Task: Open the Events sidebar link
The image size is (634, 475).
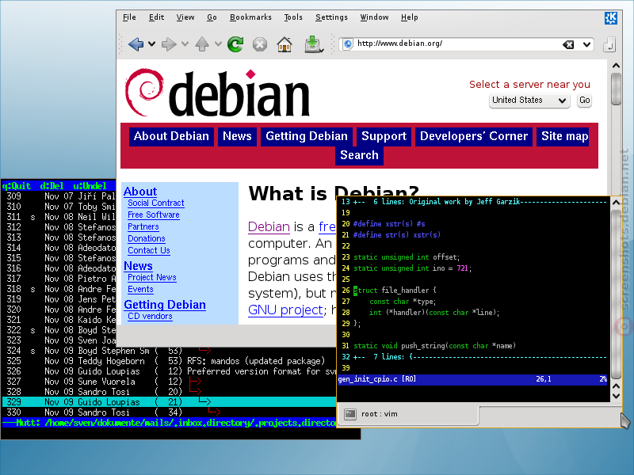Action: coord(140,289)
